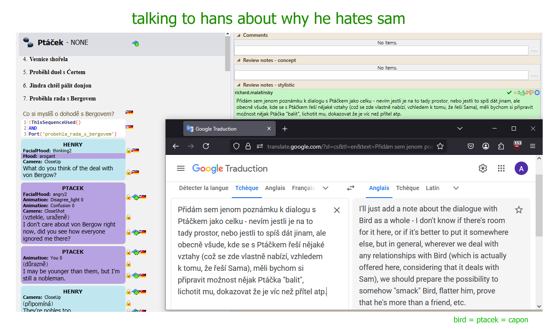
Task: Collapse Review notes - concept section
Action: (238, 60)
